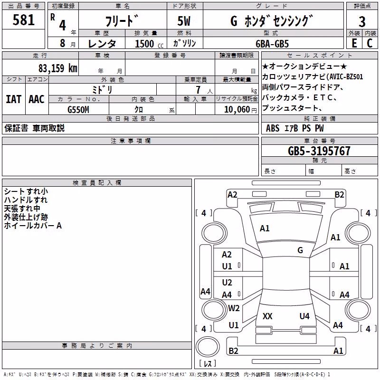Select the G windshield chip mark
The width and height of the screenshot is (380, 380).
pos(300,250)
